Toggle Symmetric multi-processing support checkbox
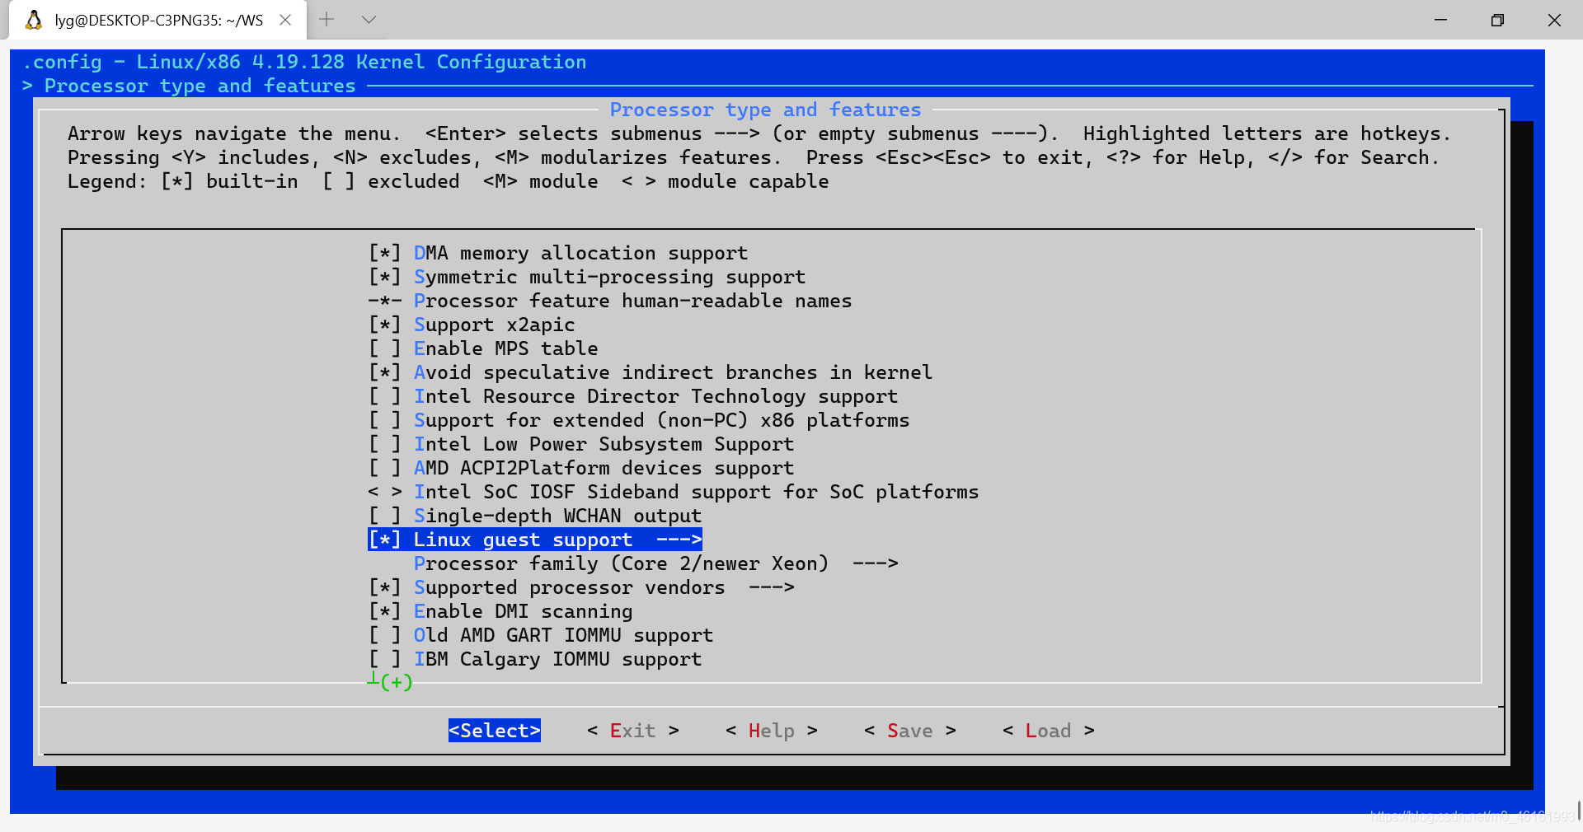Image resolution: width=1583 pixels, height=832 pixels. pyautogui.click(x=384, y=277)
